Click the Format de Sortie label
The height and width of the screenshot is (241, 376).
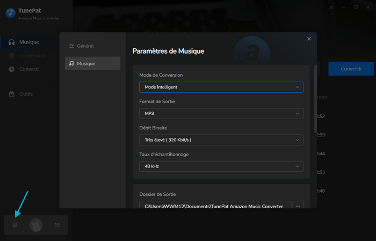[x=157, y=101]
